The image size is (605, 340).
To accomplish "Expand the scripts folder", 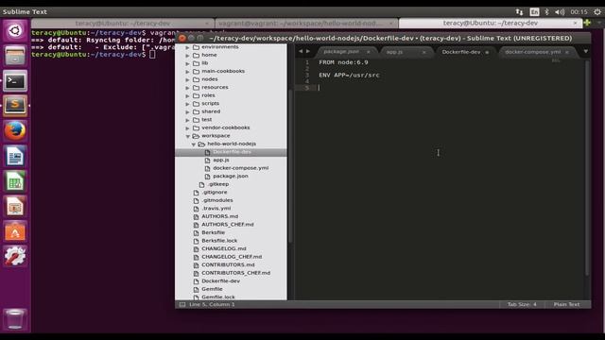I will [187, 104].
